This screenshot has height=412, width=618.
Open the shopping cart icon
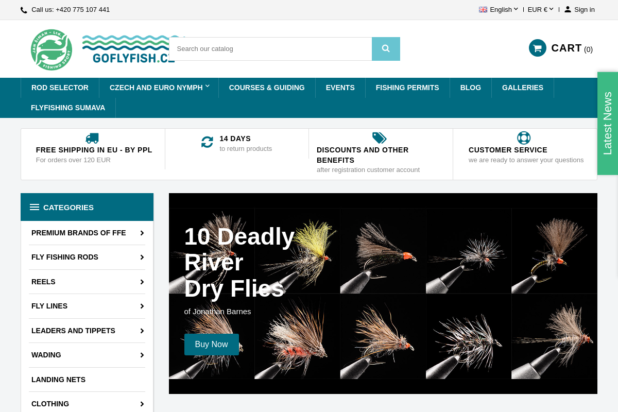pyautogui.click(x=537, y=48)
